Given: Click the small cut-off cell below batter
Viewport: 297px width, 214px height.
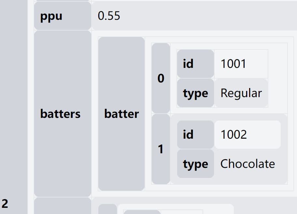Looking at the screenshot, I should [x=107, y=209].
